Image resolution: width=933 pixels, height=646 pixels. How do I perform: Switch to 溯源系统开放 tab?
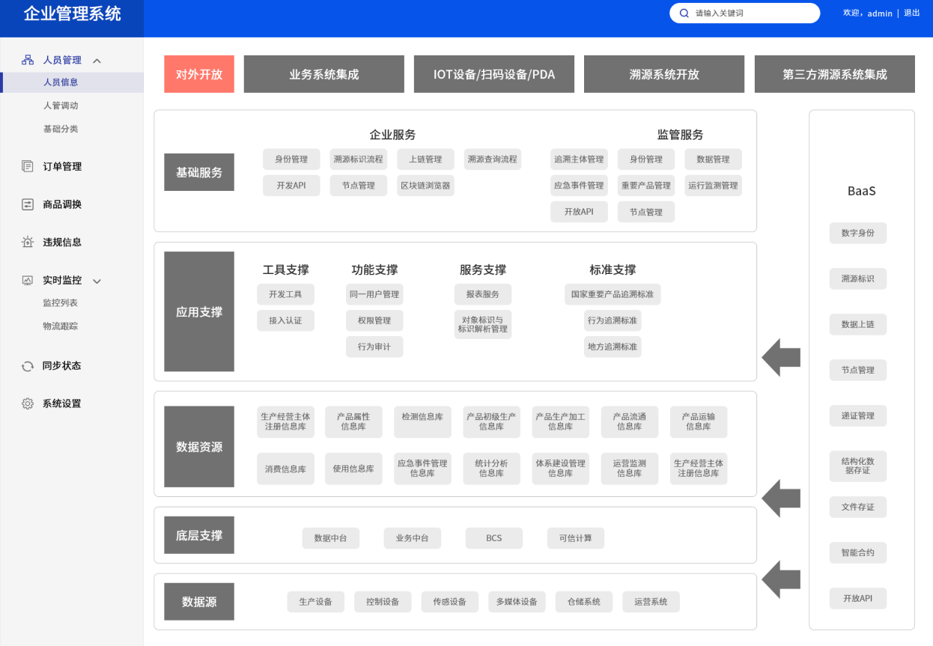pos(663,74)
